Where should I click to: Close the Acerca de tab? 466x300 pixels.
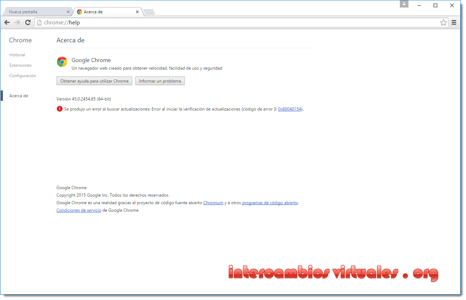pos(137,12)
